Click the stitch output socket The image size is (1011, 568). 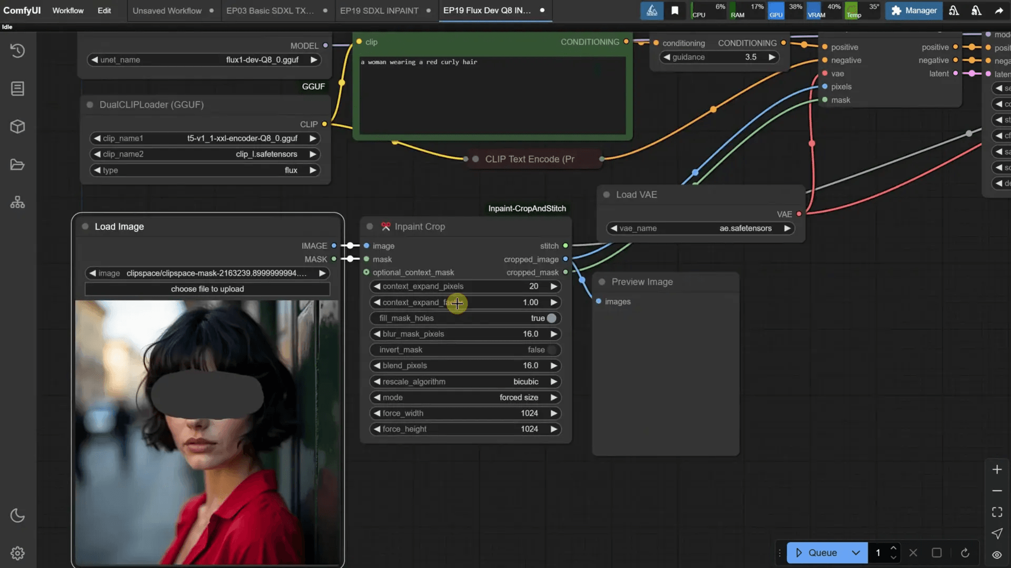[566, 246]
